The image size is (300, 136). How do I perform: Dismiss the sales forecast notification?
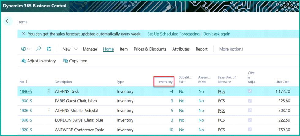[x=24, y=34]
